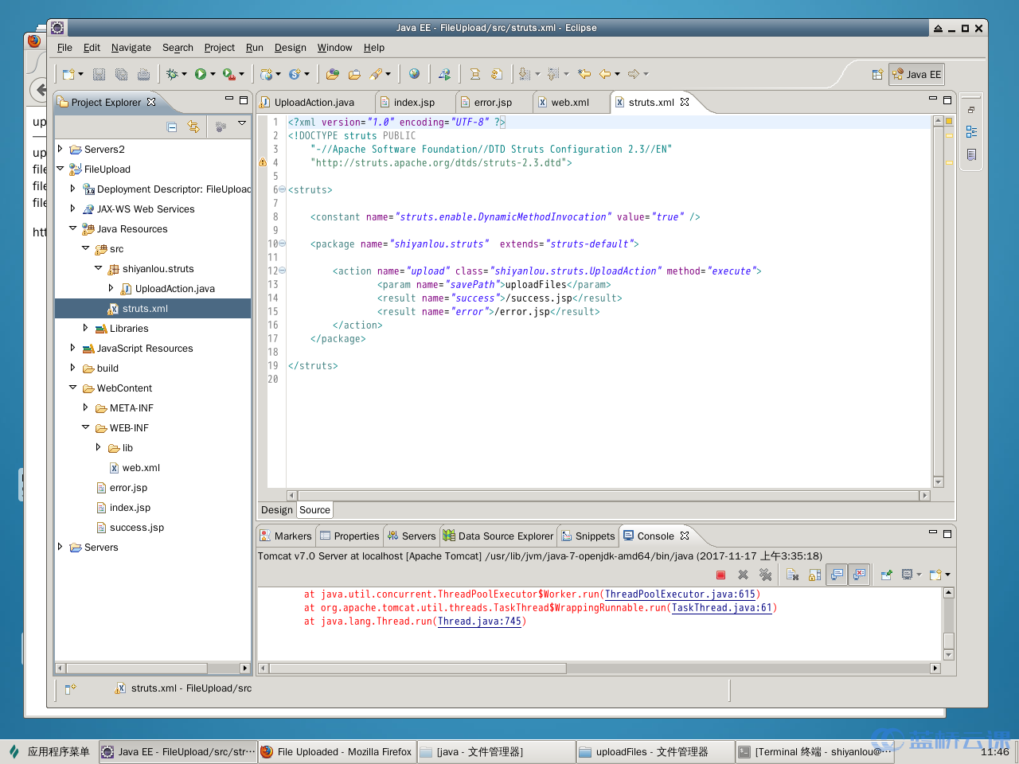Click the Open Type toolbar icon
Screen dimensions: 1019x764
332,74
